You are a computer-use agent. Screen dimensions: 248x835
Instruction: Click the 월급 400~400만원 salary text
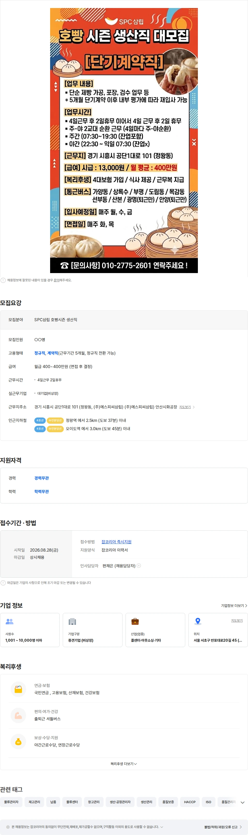pos(63,367)
